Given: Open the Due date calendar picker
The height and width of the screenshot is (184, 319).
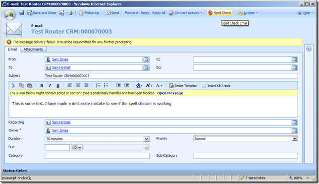Looking at the screenshot, I should point(77,147).
